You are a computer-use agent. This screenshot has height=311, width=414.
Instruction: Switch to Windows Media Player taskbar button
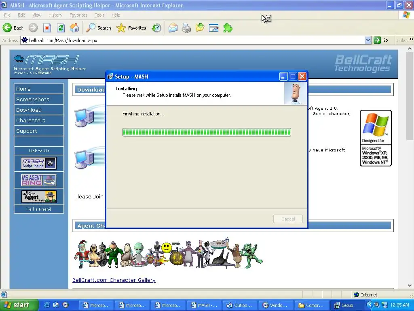point(276,305)
